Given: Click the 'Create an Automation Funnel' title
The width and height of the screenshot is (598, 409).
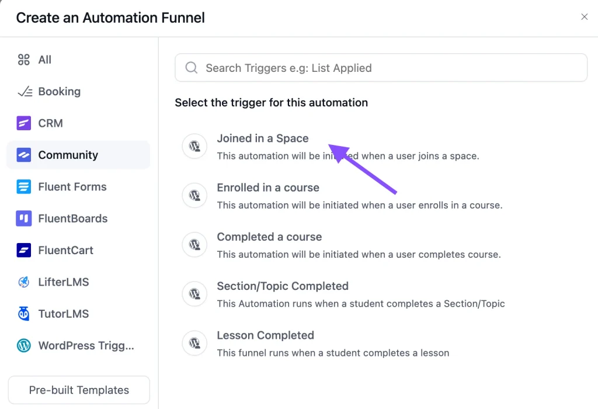Looking at the screenshot, I should [110, 18].
